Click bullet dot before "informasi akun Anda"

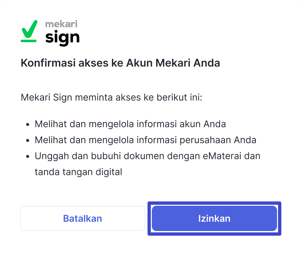(x=28, y=125)
